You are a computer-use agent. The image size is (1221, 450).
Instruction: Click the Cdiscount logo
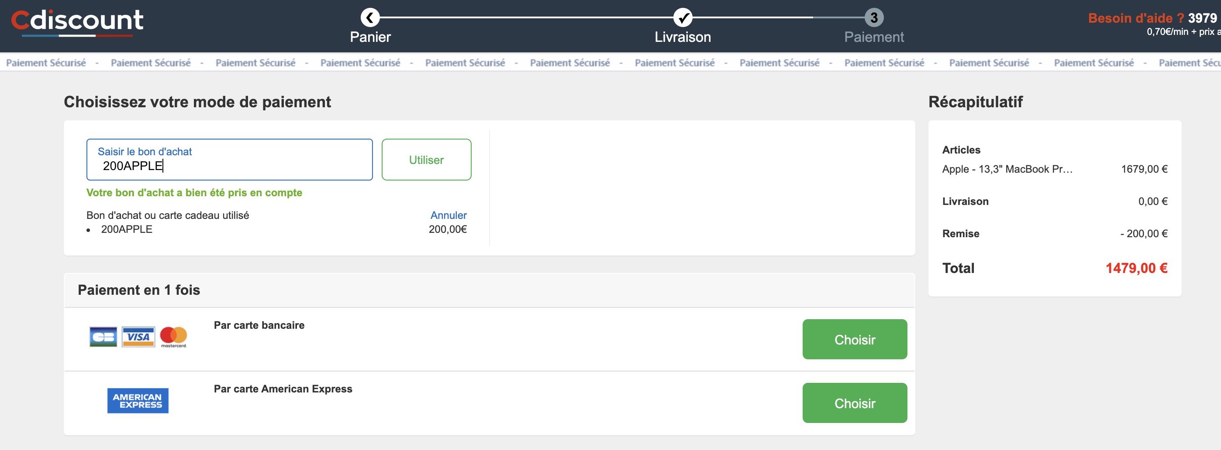pos(77,22)
